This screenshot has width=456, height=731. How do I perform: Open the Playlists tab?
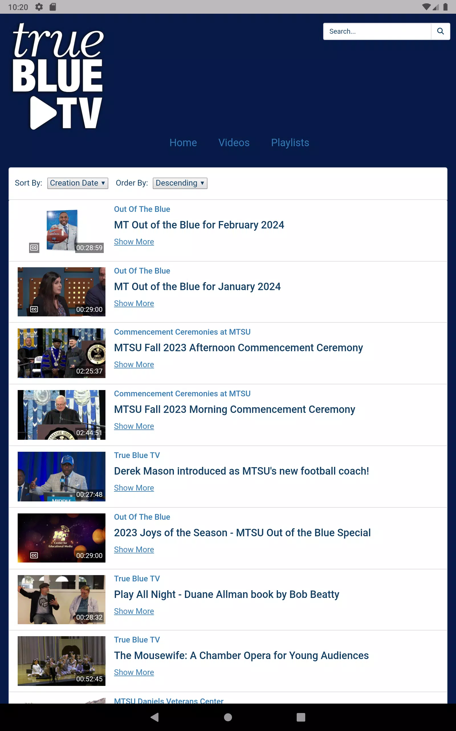tap(290, 142)
